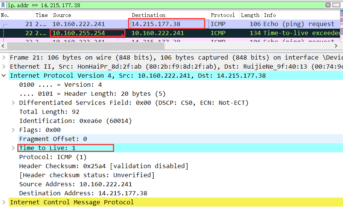This screenshot has height=210, width=343.
Task: Sort packets by No. column header
Action: click(x=5, y=15)
